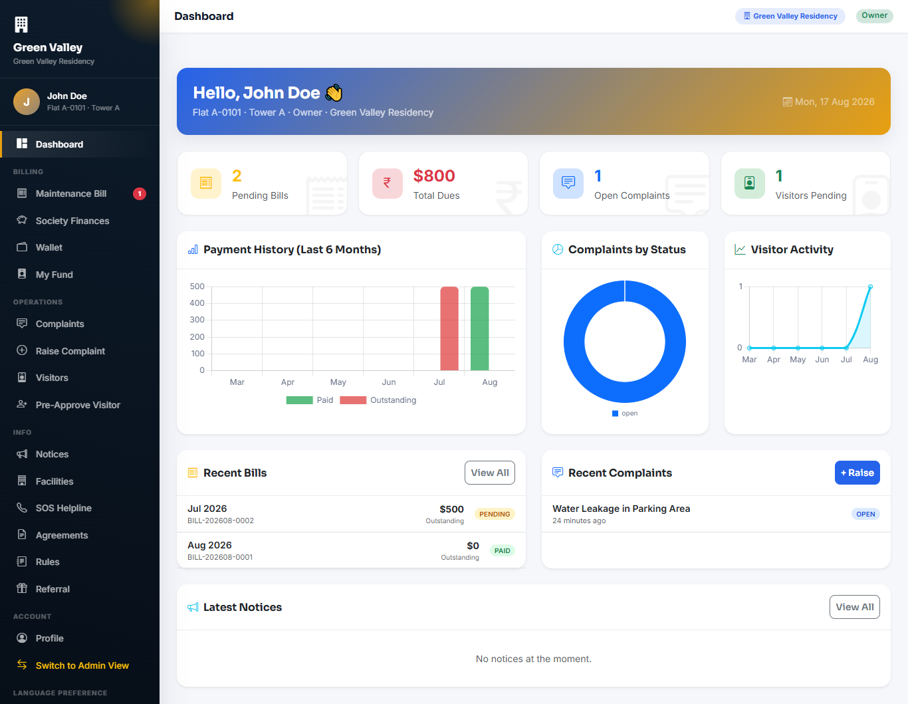Go to Society Finances

pyautogui.click(x=80, y=221)
